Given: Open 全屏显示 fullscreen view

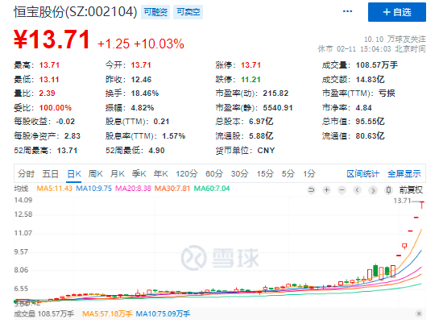Looking at the screenshot, I should click(404, 174).
